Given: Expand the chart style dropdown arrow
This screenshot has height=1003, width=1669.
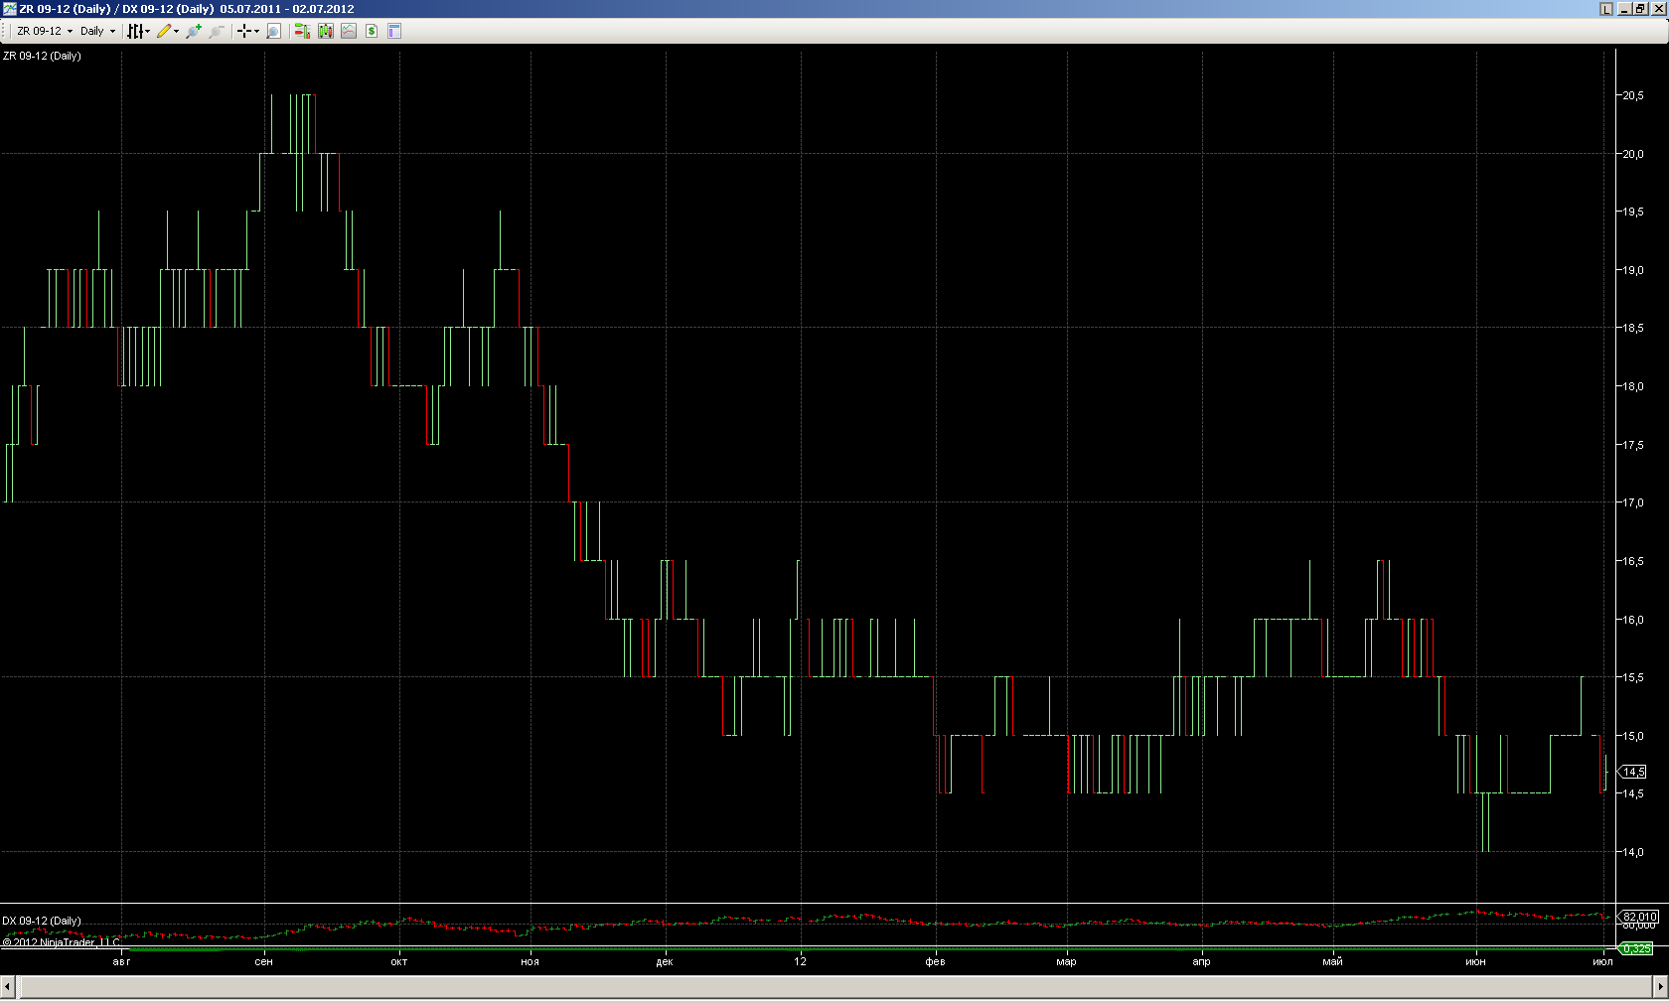Looking at the screenshot, I should pos(148,31).
